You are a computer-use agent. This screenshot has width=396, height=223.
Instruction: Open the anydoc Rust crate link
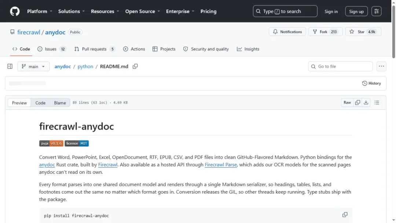click(47, 165)
